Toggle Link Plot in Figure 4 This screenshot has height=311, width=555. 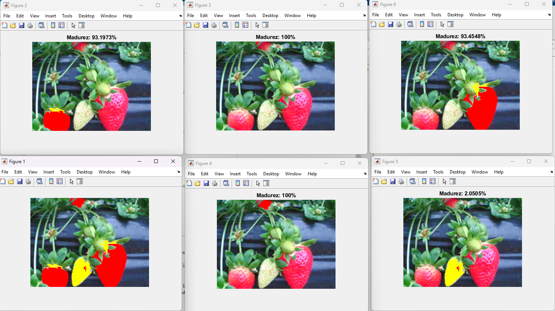[226, 183]
